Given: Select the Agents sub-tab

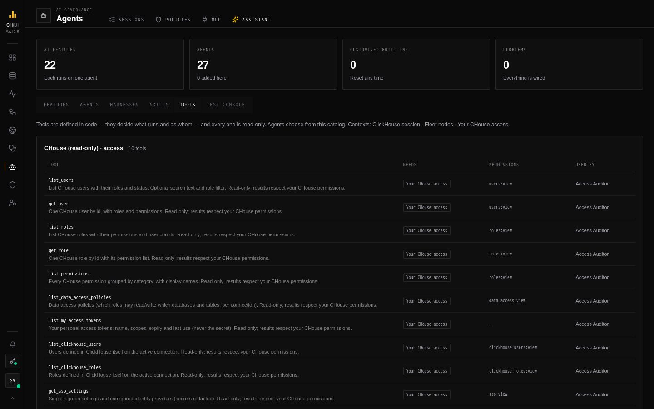Looking at the screenshot, I should pyautogui.click(x=89, y=105).
